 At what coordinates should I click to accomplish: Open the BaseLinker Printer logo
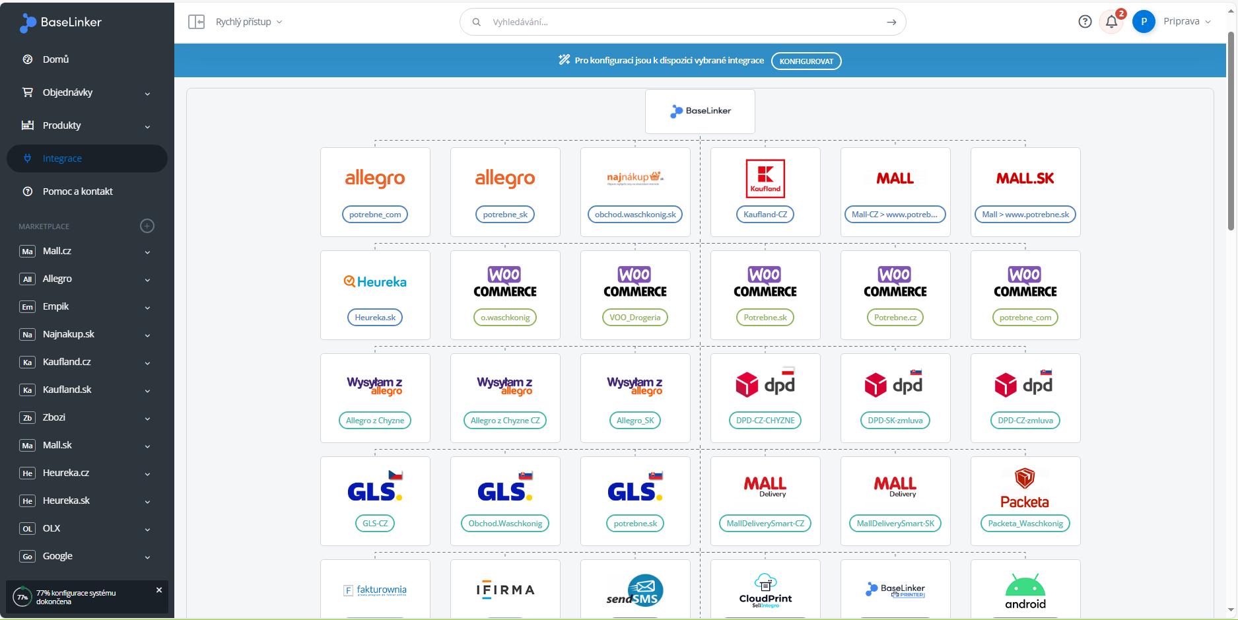coord(895,590)
